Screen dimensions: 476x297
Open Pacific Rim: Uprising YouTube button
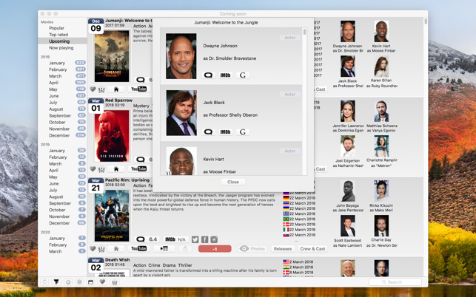tap(138, 248)
